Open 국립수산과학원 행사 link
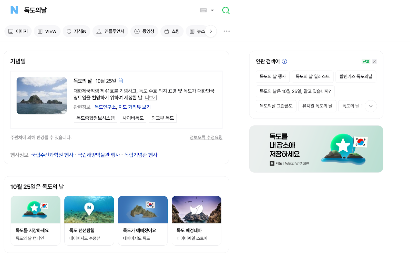This screenshot has width=410, height=265. 52,155
